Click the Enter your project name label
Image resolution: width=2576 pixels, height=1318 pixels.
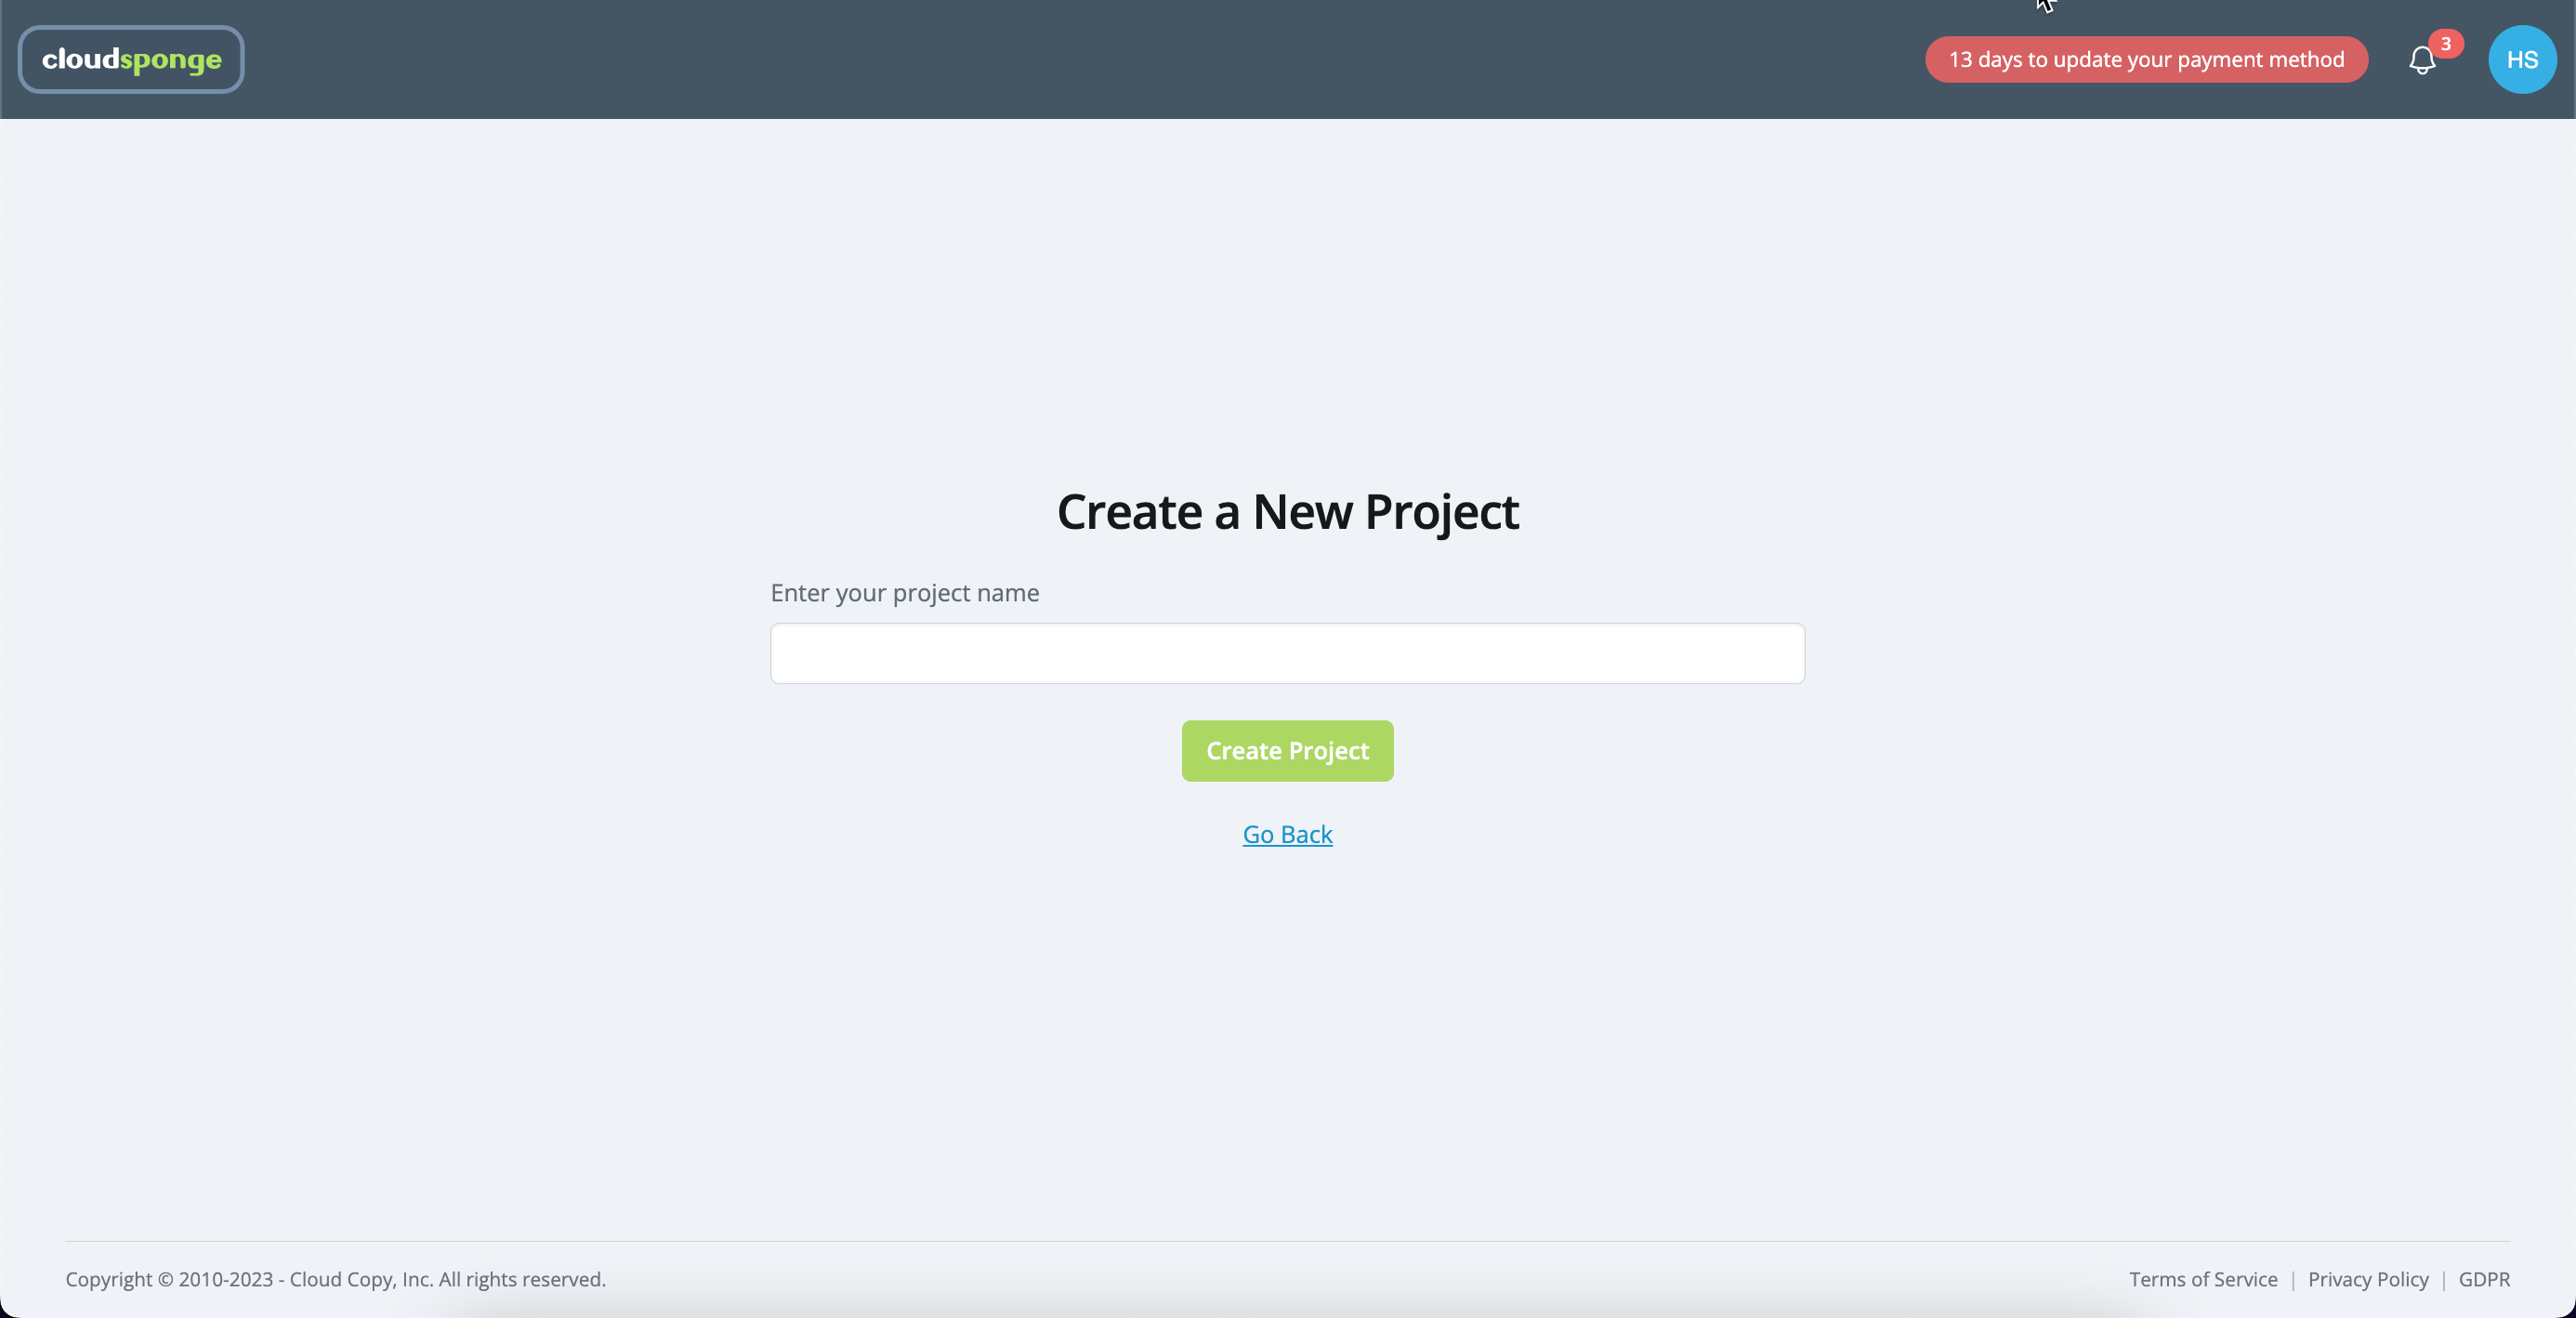[x=904, y=593]
